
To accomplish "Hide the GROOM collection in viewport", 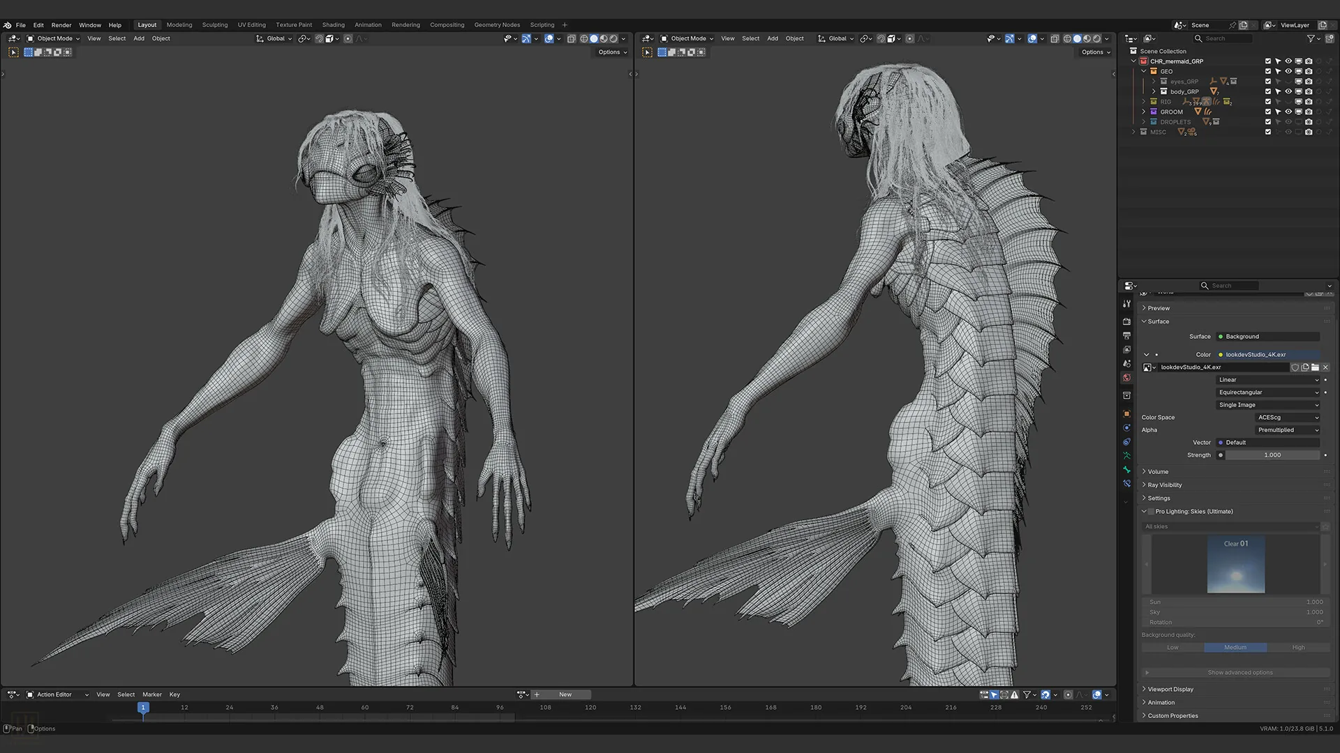I will pos(1288,112).
